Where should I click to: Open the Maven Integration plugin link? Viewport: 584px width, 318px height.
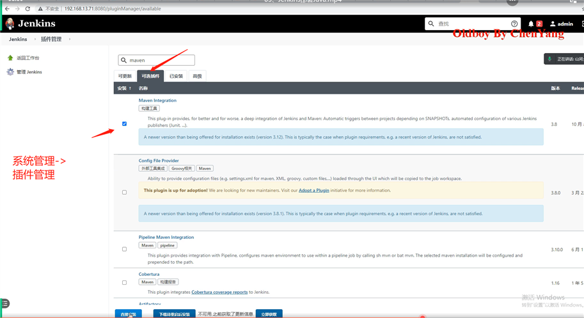[157, 100]
